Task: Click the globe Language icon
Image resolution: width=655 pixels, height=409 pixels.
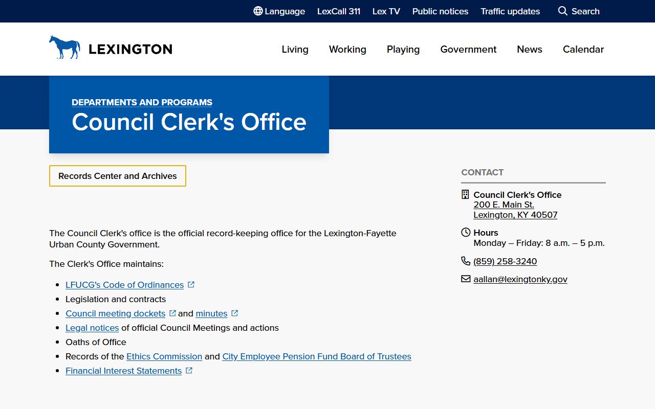Action: point(258,11)
